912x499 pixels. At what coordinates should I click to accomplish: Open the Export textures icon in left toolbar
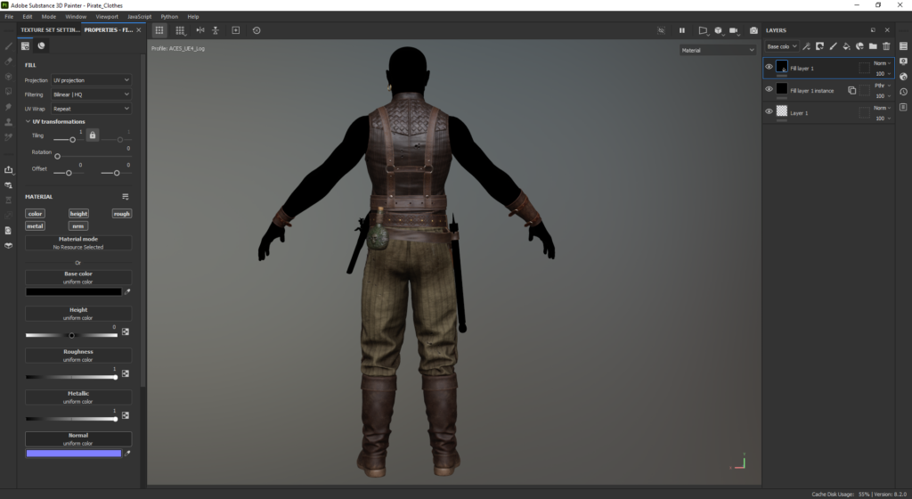[8, 170]
